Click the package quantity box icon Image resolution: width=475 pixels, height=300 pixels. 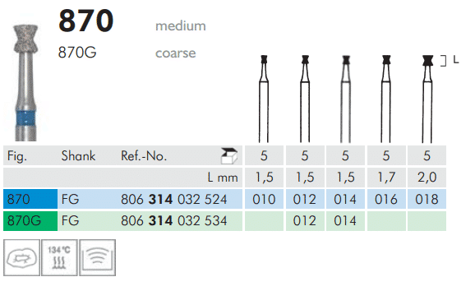tap(228, 156)
